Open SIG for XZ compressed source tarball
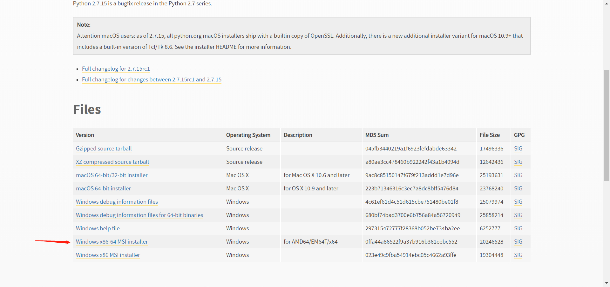The image size is (610, 287). pos(518,162)
